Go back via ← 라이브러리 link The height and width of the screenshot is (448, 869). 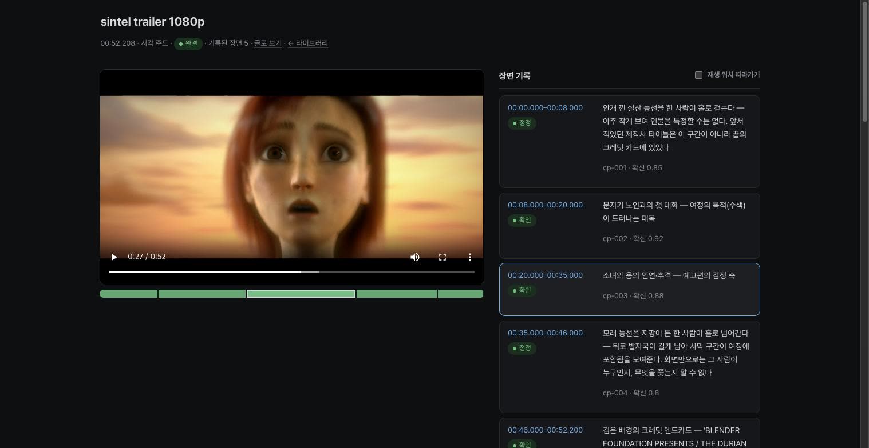[x=308, y=43]
